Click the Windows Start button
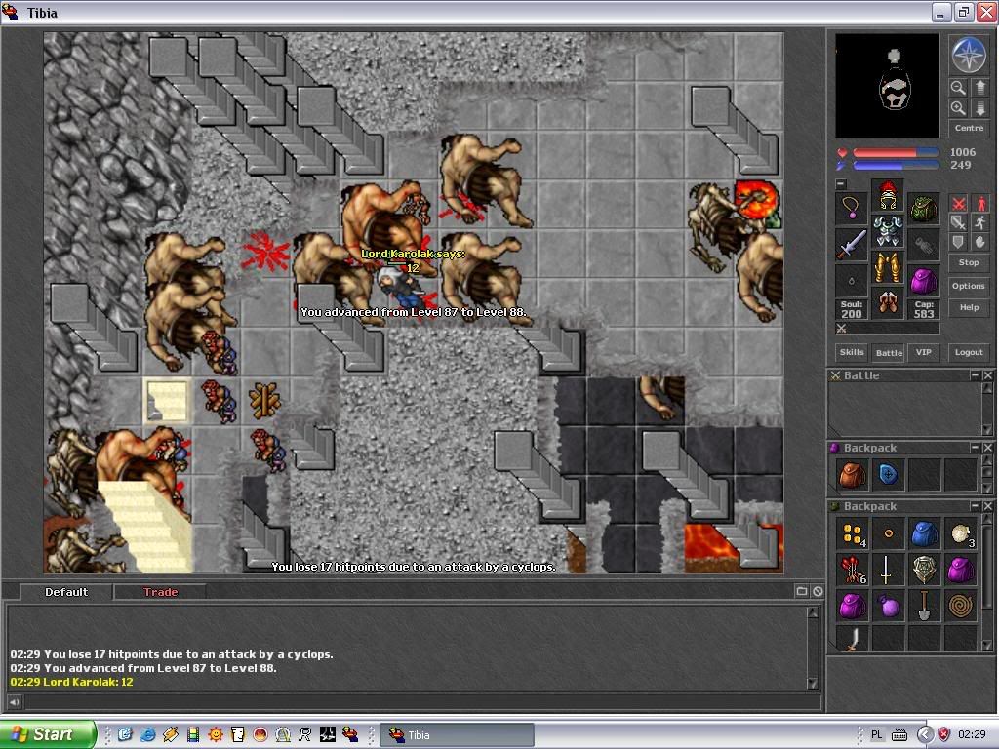 48,735
